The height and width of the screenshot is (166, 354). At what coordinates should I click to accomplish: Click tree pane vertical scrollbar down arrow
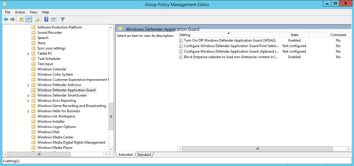(111, 149)
